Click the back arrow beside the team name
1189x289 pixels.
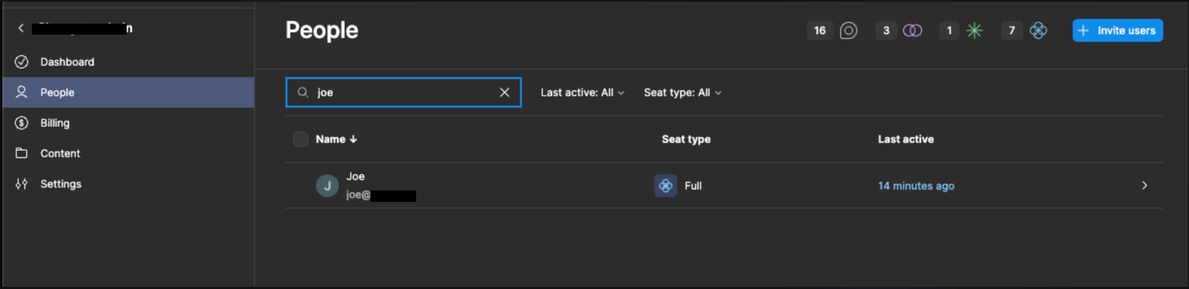click(x=21, y=28)
